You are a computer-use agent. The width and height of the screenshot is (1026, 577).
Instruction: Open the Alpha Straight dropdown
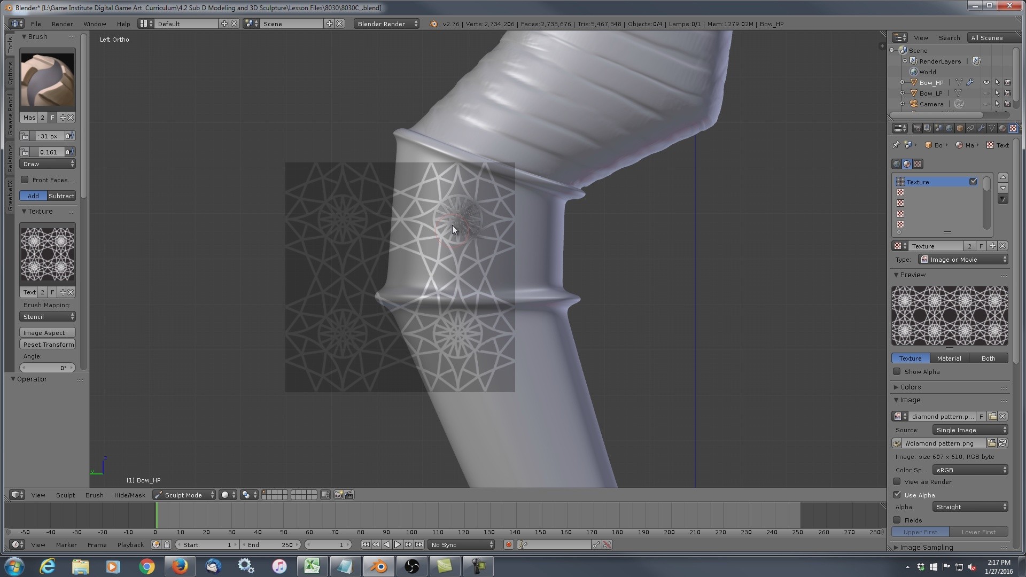tap(970, 507)
